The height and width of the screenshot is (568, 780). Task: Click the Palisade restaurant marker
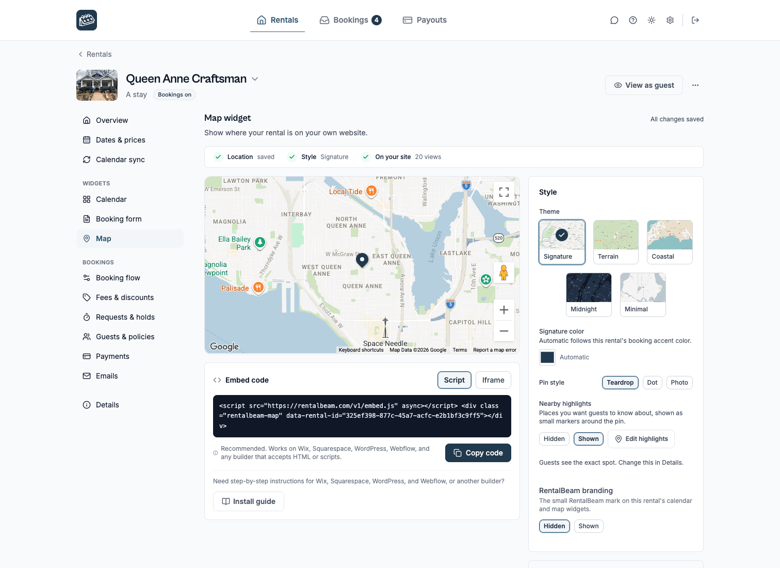[258, 288]
